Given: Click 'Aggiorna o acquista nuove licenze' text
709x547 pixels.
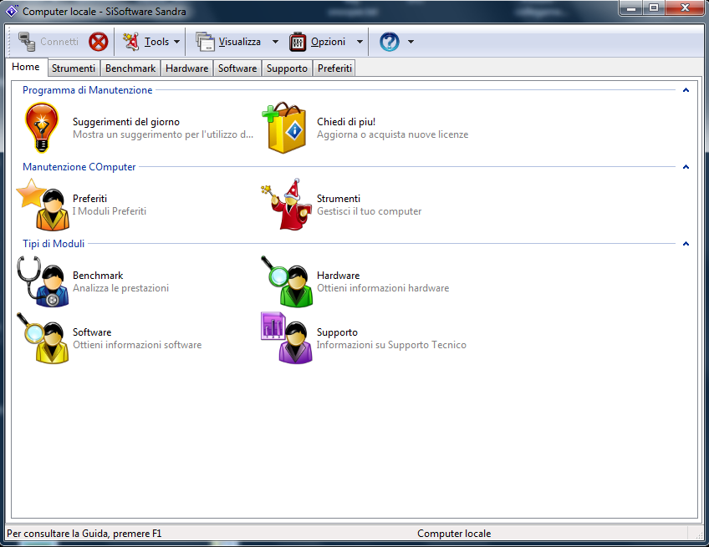Looking at the screenshot, I should 392,134.
